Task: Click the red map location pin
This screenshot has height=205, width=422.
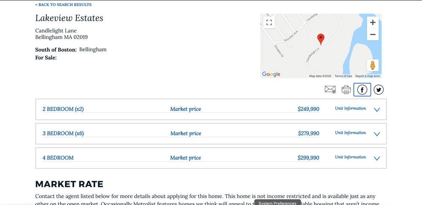Action: 321,39
